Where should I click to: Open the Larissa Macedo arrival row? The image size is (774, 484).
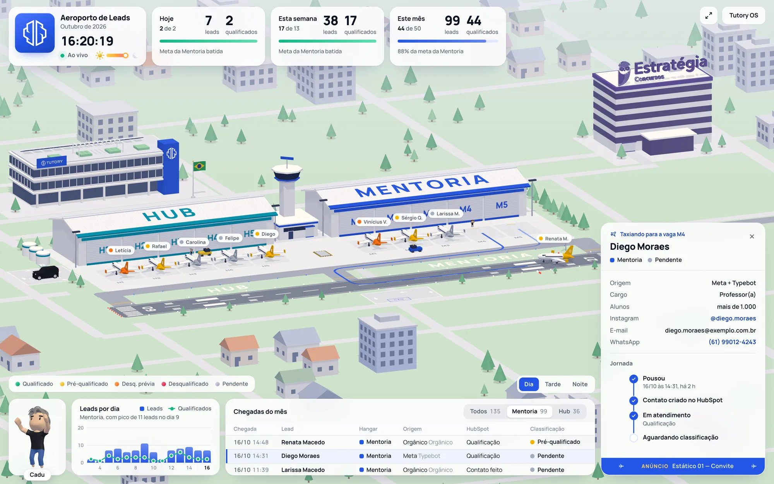point(410,470)
